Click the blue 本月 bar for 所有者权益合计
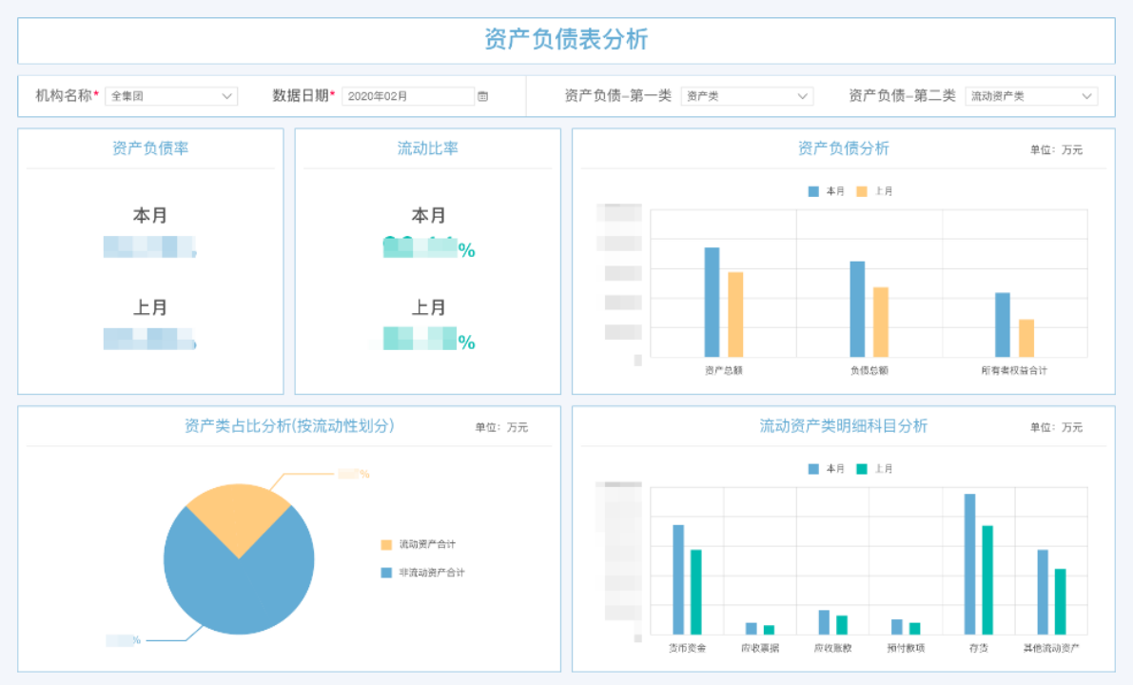Image resolution: width=1133 pixels, height=685 pixels. point(1003,324)
